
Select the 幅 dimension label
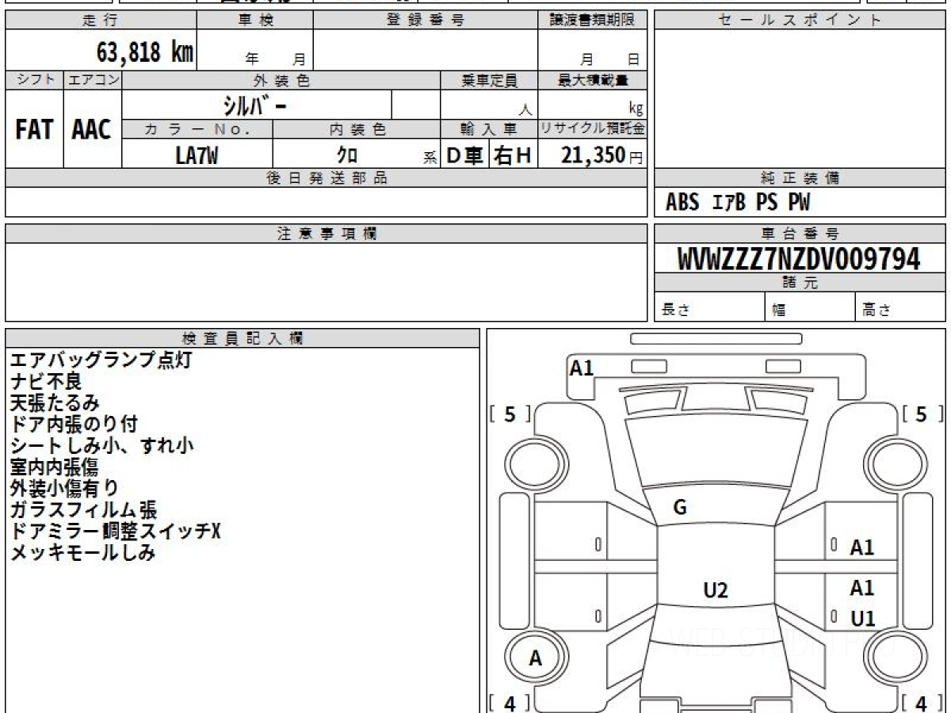(x=779, y=311)
